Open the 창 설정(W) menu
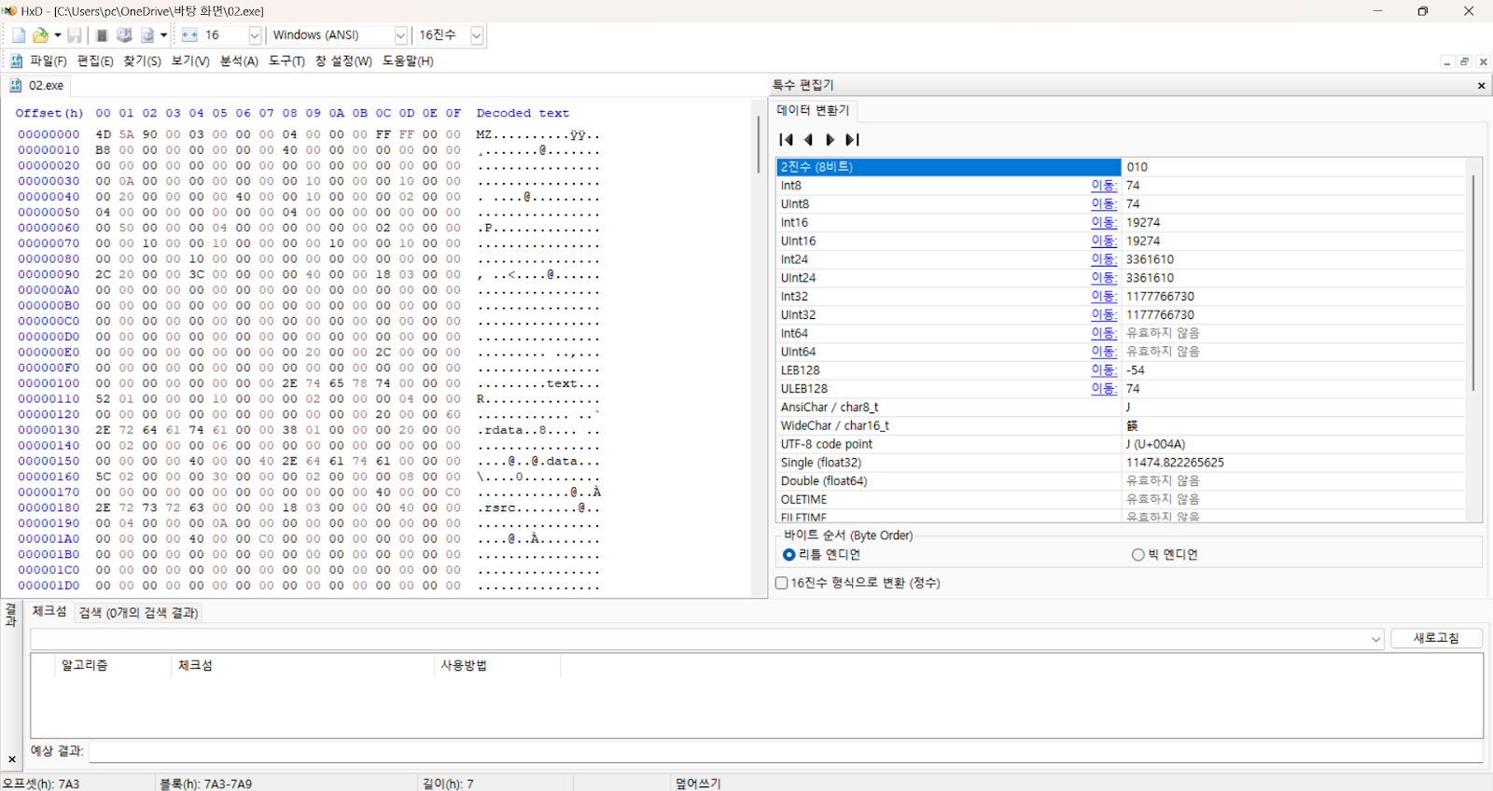The image size is (1493, 791). 343,61
